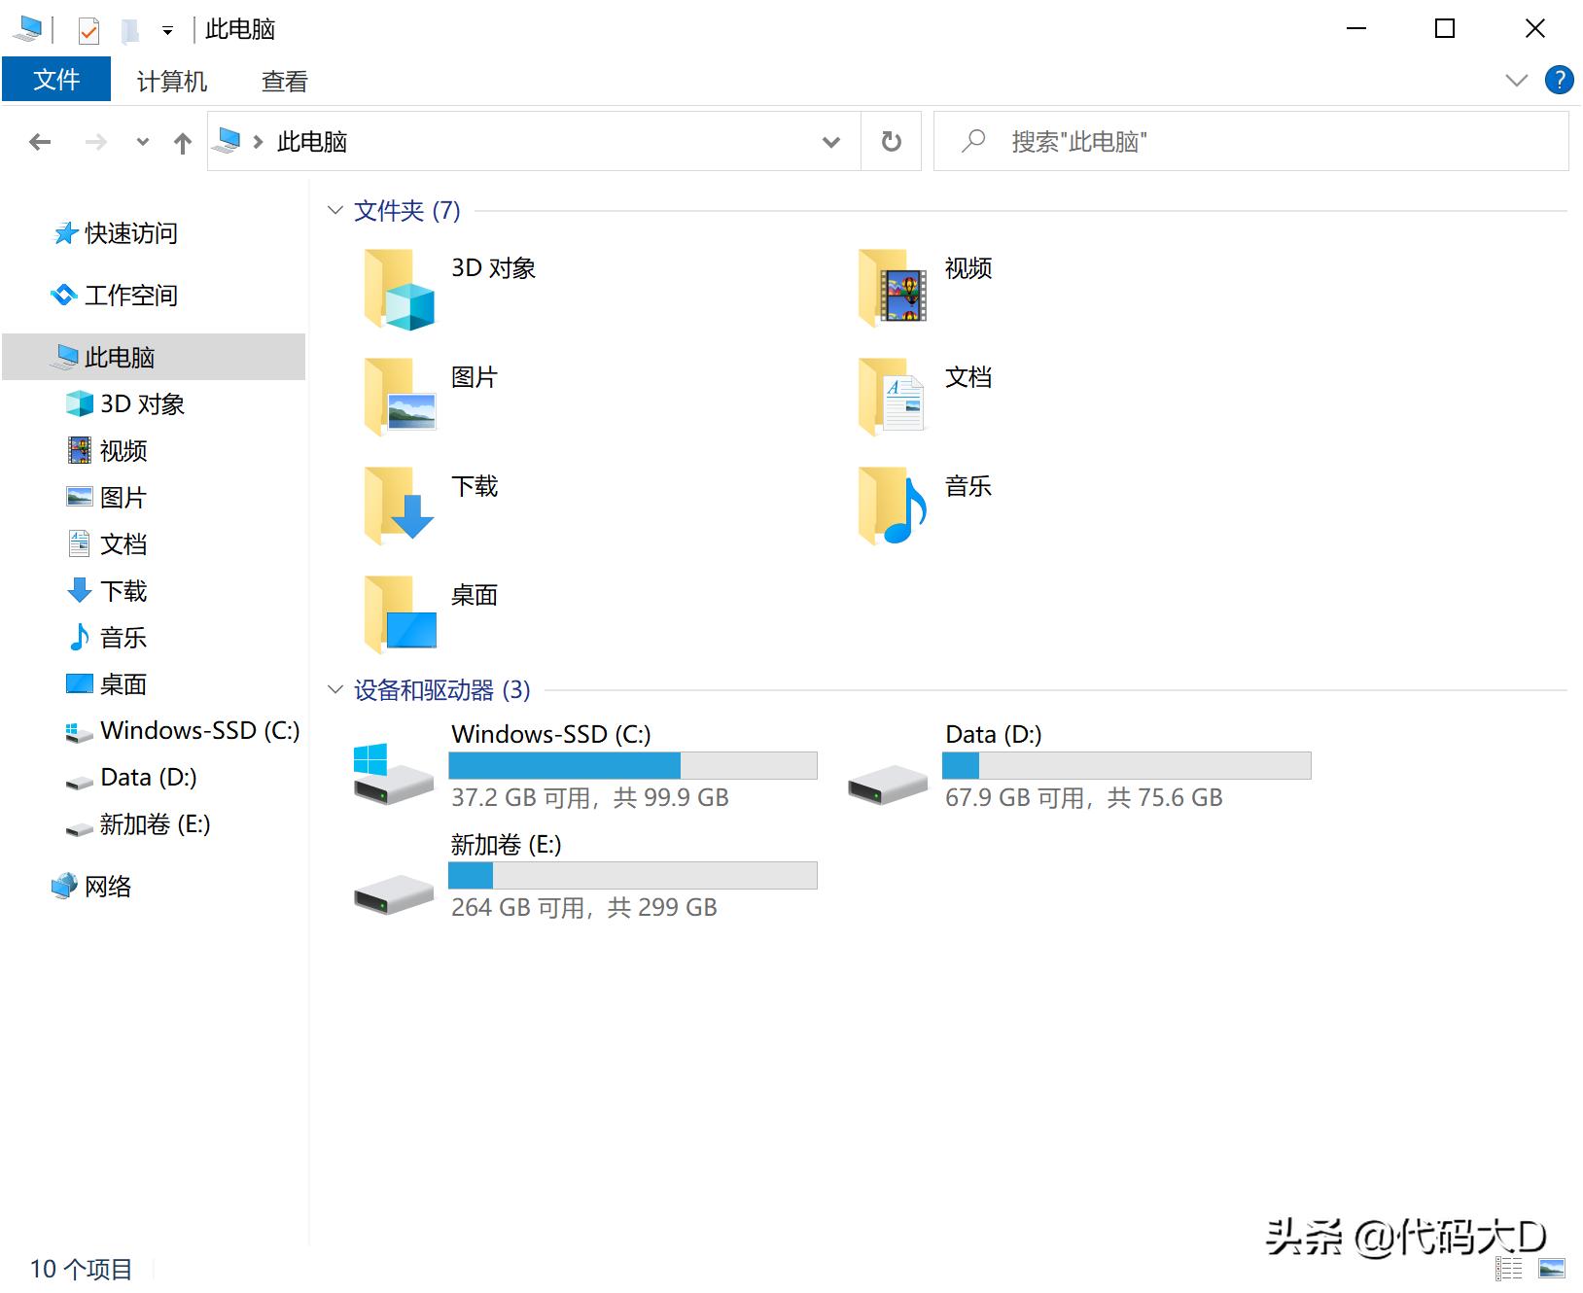Open the 视频 (Videos) folder

tap(967, 269)
